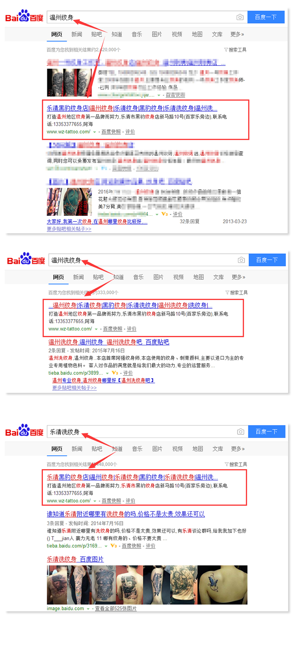Click V3 badge next to tieba.baidu.com/p/3899
The image size is (292, 671).
click(115, 373)
